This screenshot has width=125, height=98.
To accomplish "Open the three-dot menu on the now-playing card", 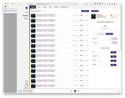I will pos(115,15).
